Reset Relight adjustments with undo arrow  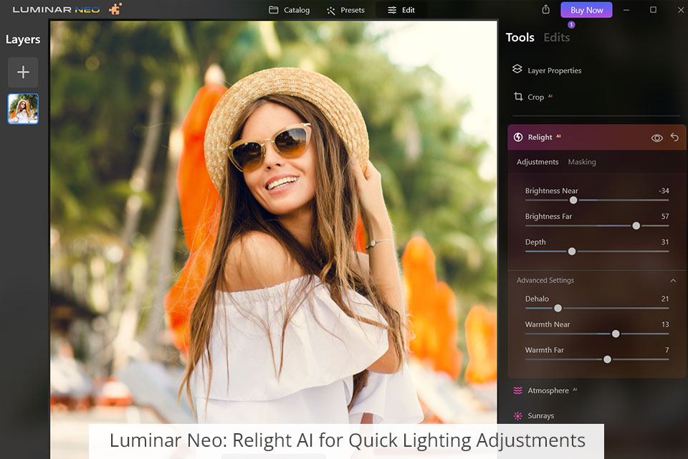(675, 138)
